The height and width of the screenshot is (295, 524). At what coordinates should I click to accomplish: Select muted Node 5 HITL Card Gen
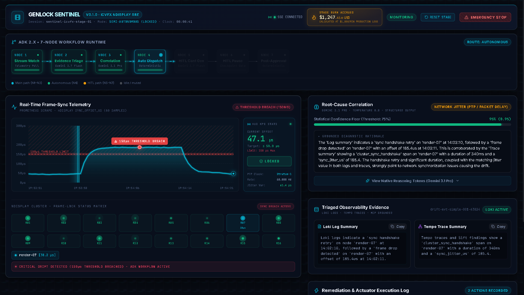coord(191,61)
